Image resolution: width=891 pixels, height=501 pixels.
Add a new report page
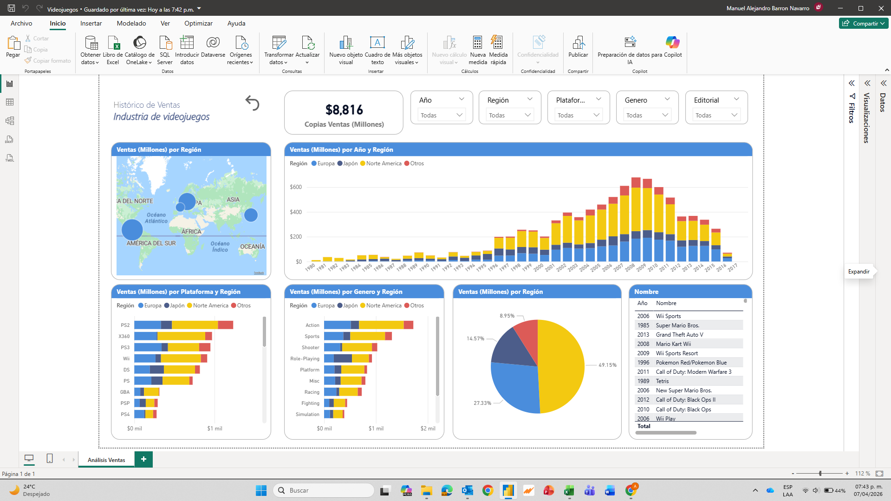[x=143, y=459]
